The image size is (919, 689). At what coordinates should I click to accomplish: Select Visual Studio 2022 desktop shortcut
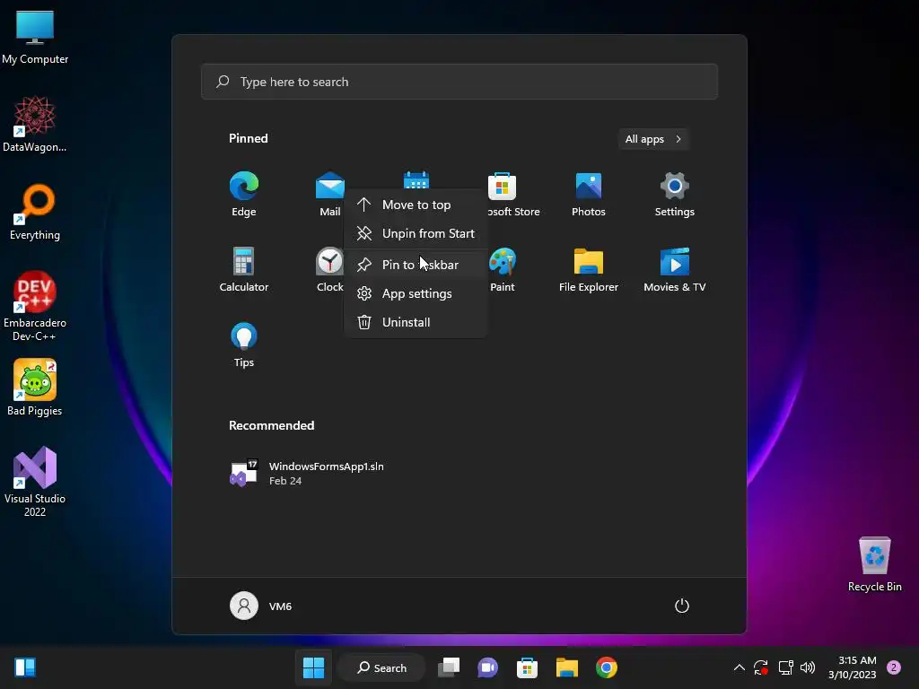click(35, 482)
